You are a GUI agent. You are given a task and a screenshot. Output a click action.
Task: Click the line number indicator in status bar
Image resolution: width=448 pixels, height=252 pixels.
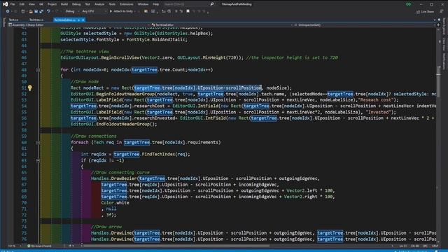(403, 246)
